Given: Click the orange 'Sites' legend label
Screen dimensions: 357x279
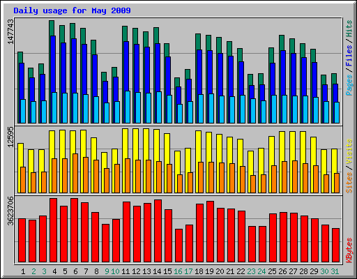Looking at the screenshot, I should pos(349,183).
